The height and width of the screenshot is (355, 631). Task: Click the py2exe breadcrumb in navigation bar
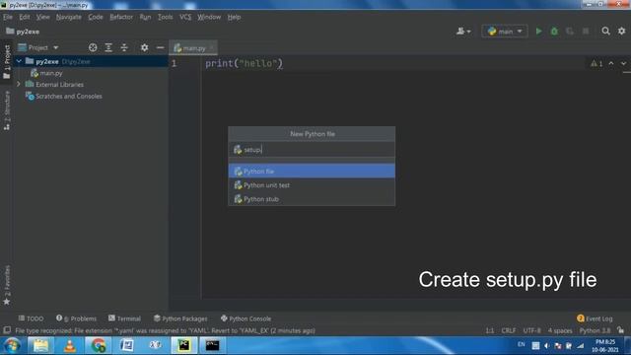pos(23,32)
